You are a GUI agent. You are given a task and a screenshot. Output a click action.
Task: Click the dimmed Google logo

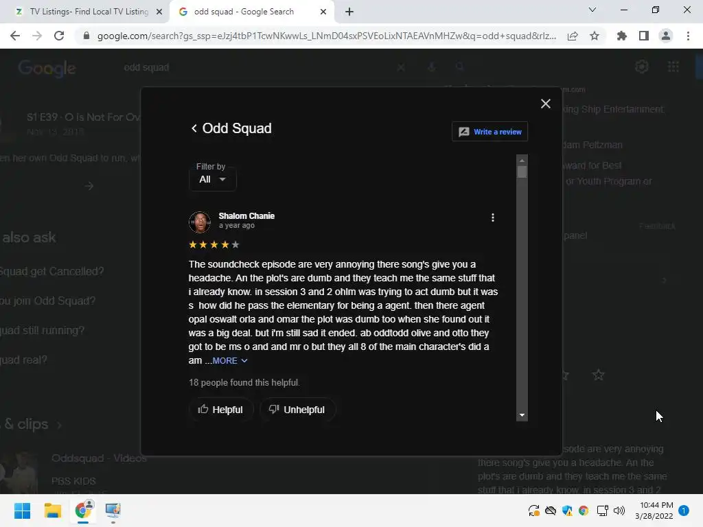point(47,69)
